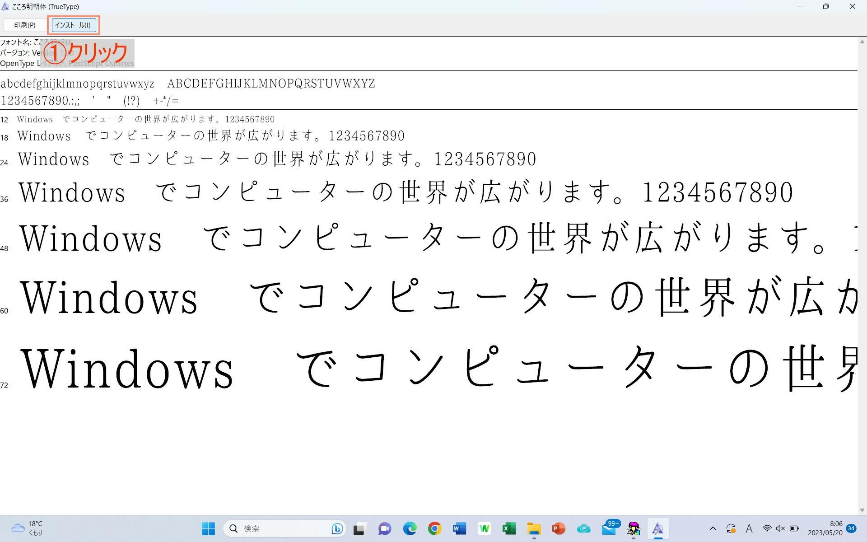Click the lowercase alphabet sample abcdefghijklmnopqrstuvwxyz
Image resolution: width=867 pixels, height=542 pixels.
[78, 84]
